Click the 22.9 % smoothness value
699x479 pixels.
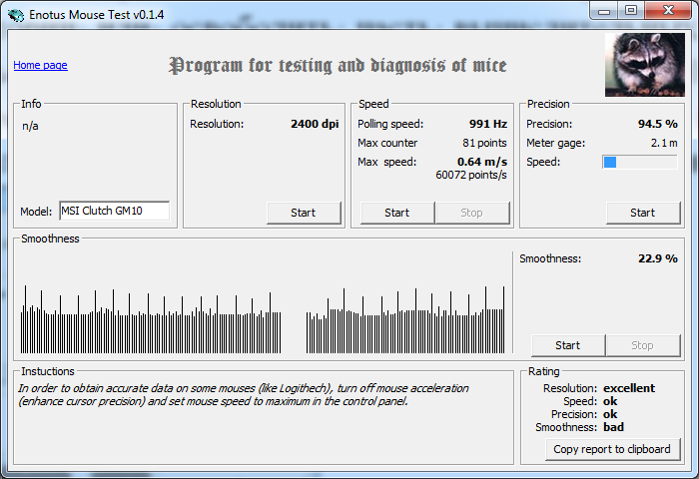658,258
